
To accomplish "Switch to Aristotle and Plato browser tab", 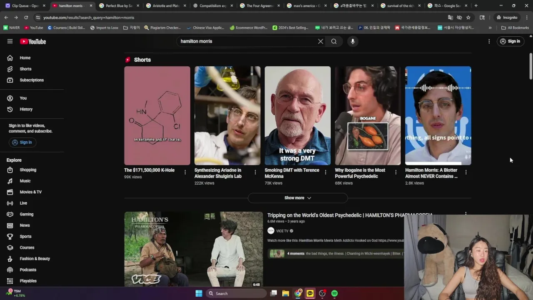I will pyautogui.click(x=165, y=6).
